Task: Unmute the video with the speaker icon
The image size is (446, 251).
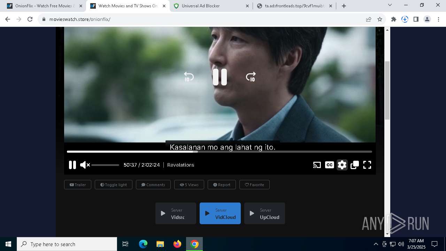Action: click(x=85, y=165)
